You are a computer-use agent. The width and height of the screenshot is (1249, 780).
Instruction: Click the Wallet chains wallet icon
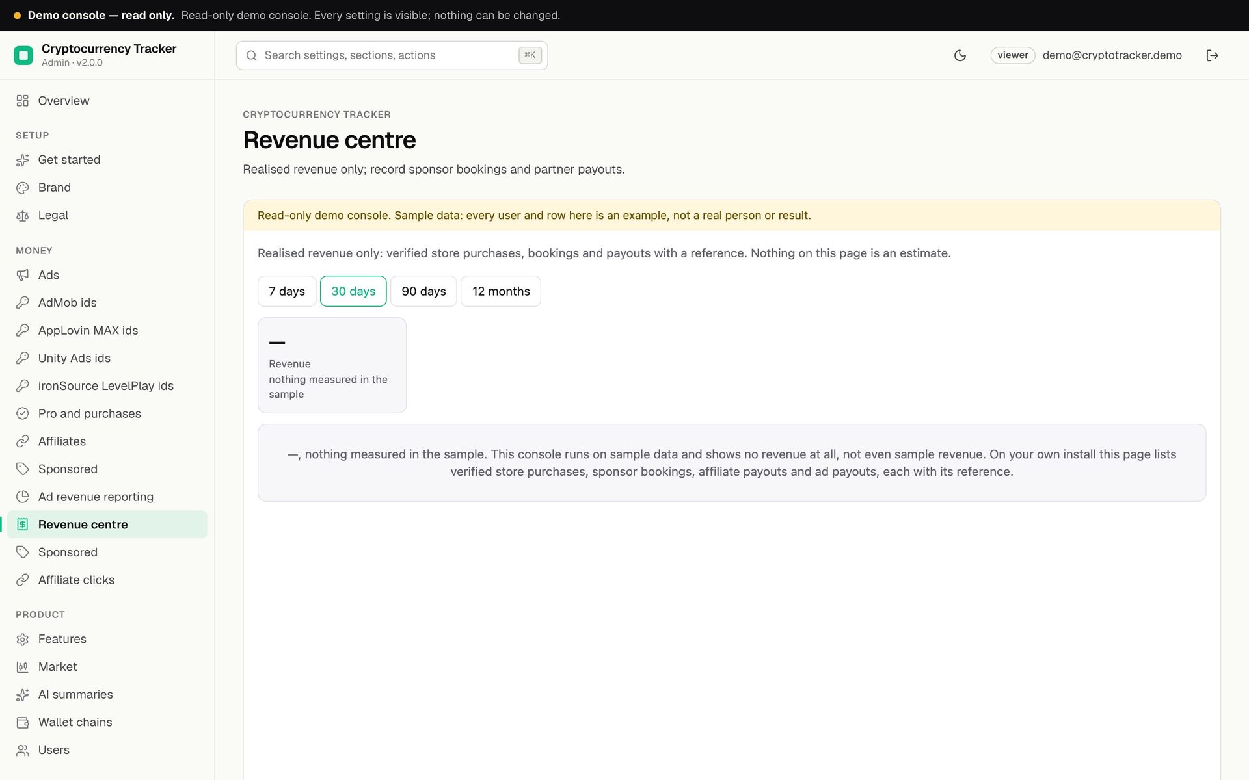pyautogui.click(x=23, y=722)
